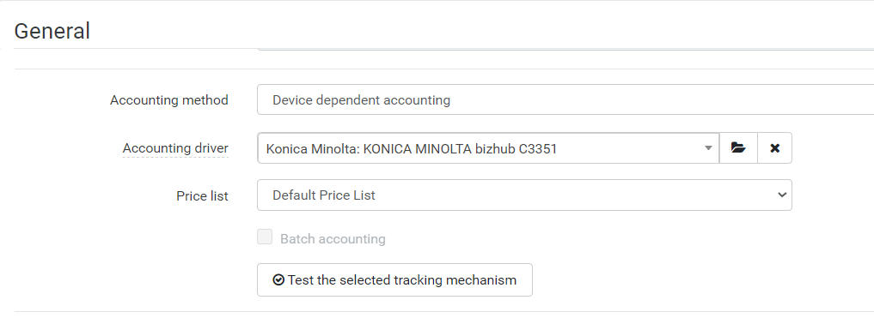The height and width of the screenshot is (318, 874).
Task: Click the Accounting method label
Action: click(x=169, y=100)
